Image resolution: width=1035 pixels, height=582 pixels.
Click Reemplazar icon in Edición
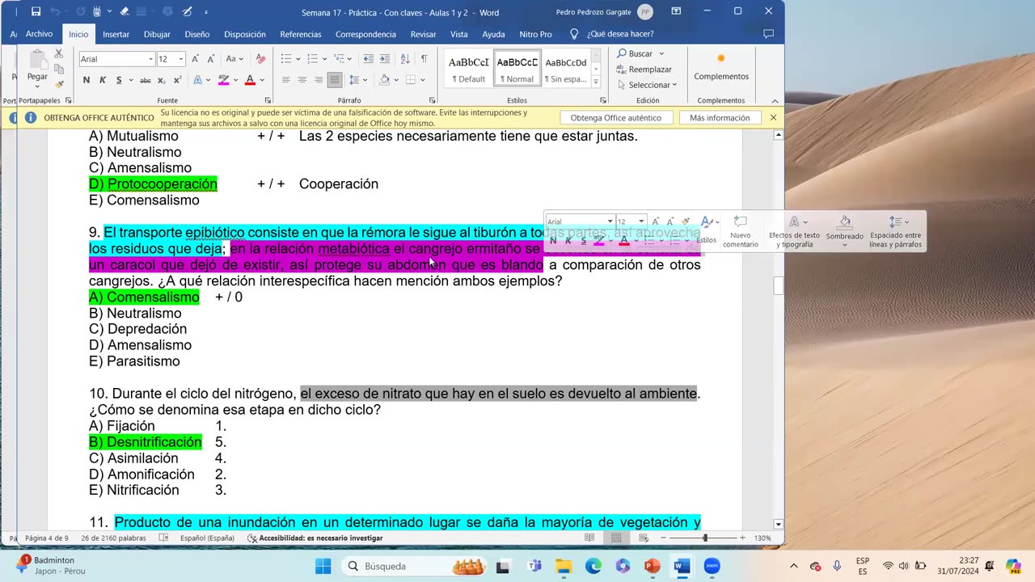621,70
